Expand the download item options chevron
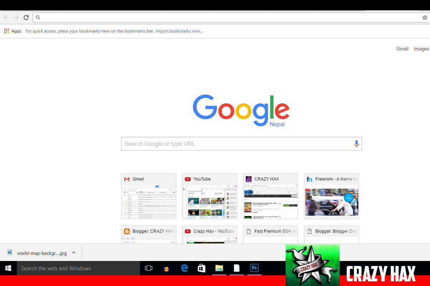This screenshot has width=430, height=286. 74,253
